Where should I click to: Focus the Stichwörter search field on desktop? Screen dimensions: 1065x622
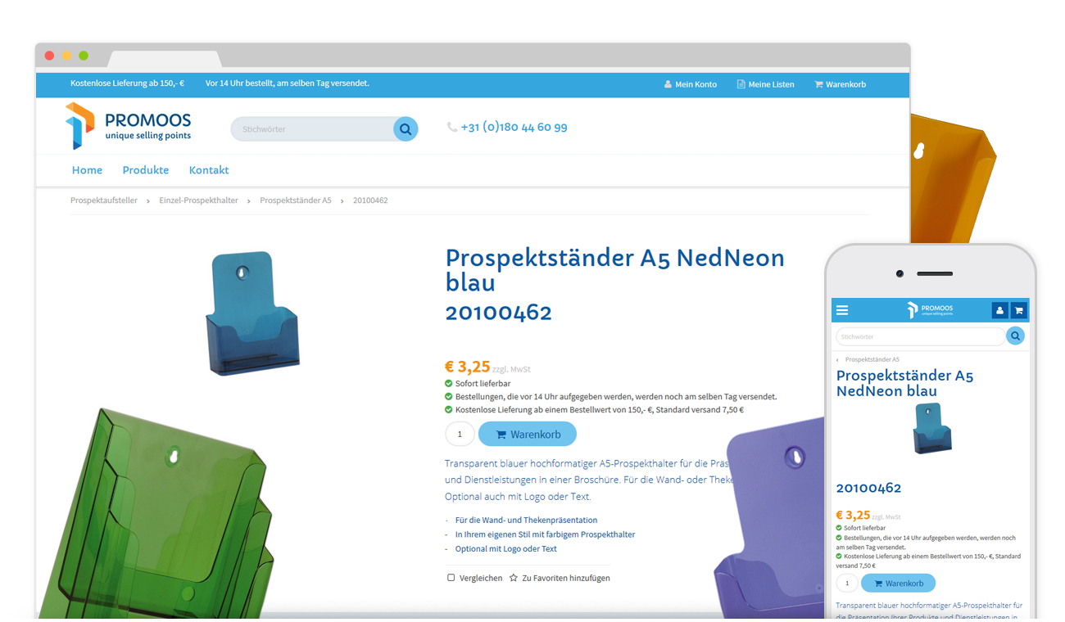[x=312, y=128]
